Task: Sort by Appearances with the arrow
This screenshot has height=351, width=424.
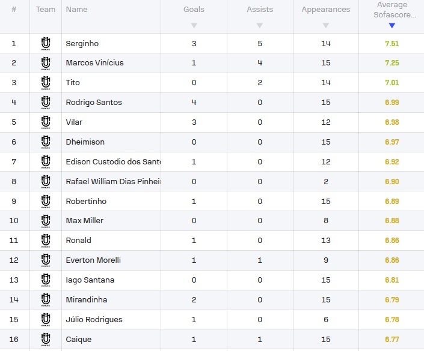Action: pos(326,26)
